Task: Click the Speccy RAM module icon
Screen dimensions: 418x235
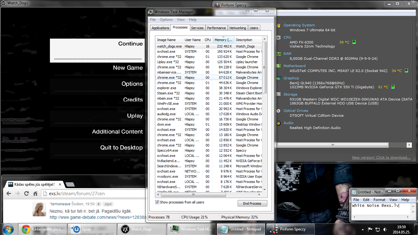Action: point(278,54)
